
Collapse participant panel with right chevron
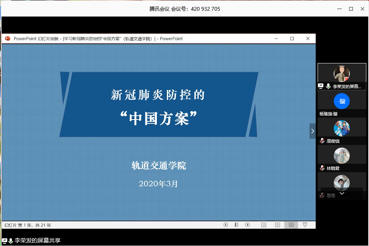[312, 131]
